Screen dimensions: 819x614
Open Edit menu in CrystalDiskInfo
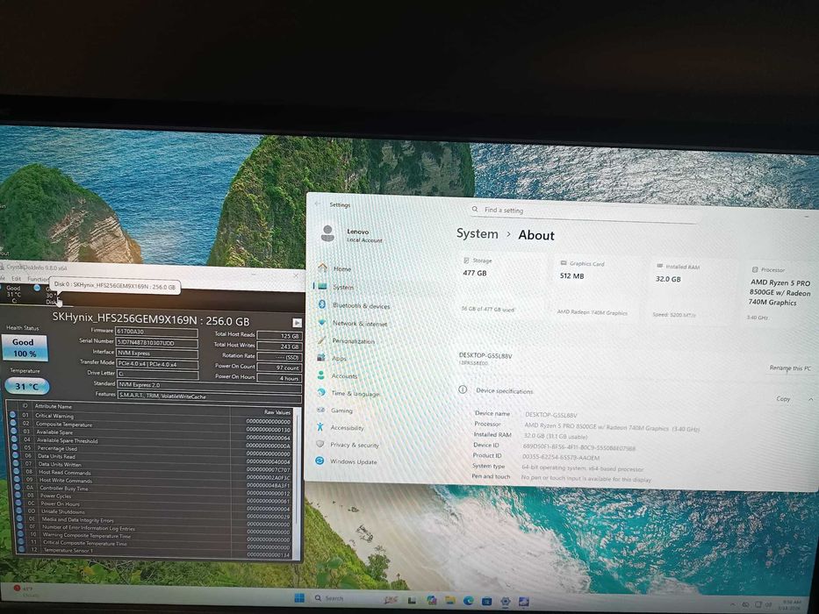[x=16, y=279]
